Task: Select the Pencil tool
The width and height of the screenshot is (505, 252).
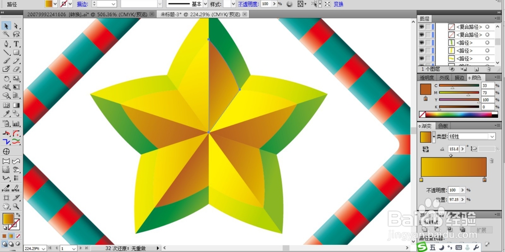Action: coord(16,61)
